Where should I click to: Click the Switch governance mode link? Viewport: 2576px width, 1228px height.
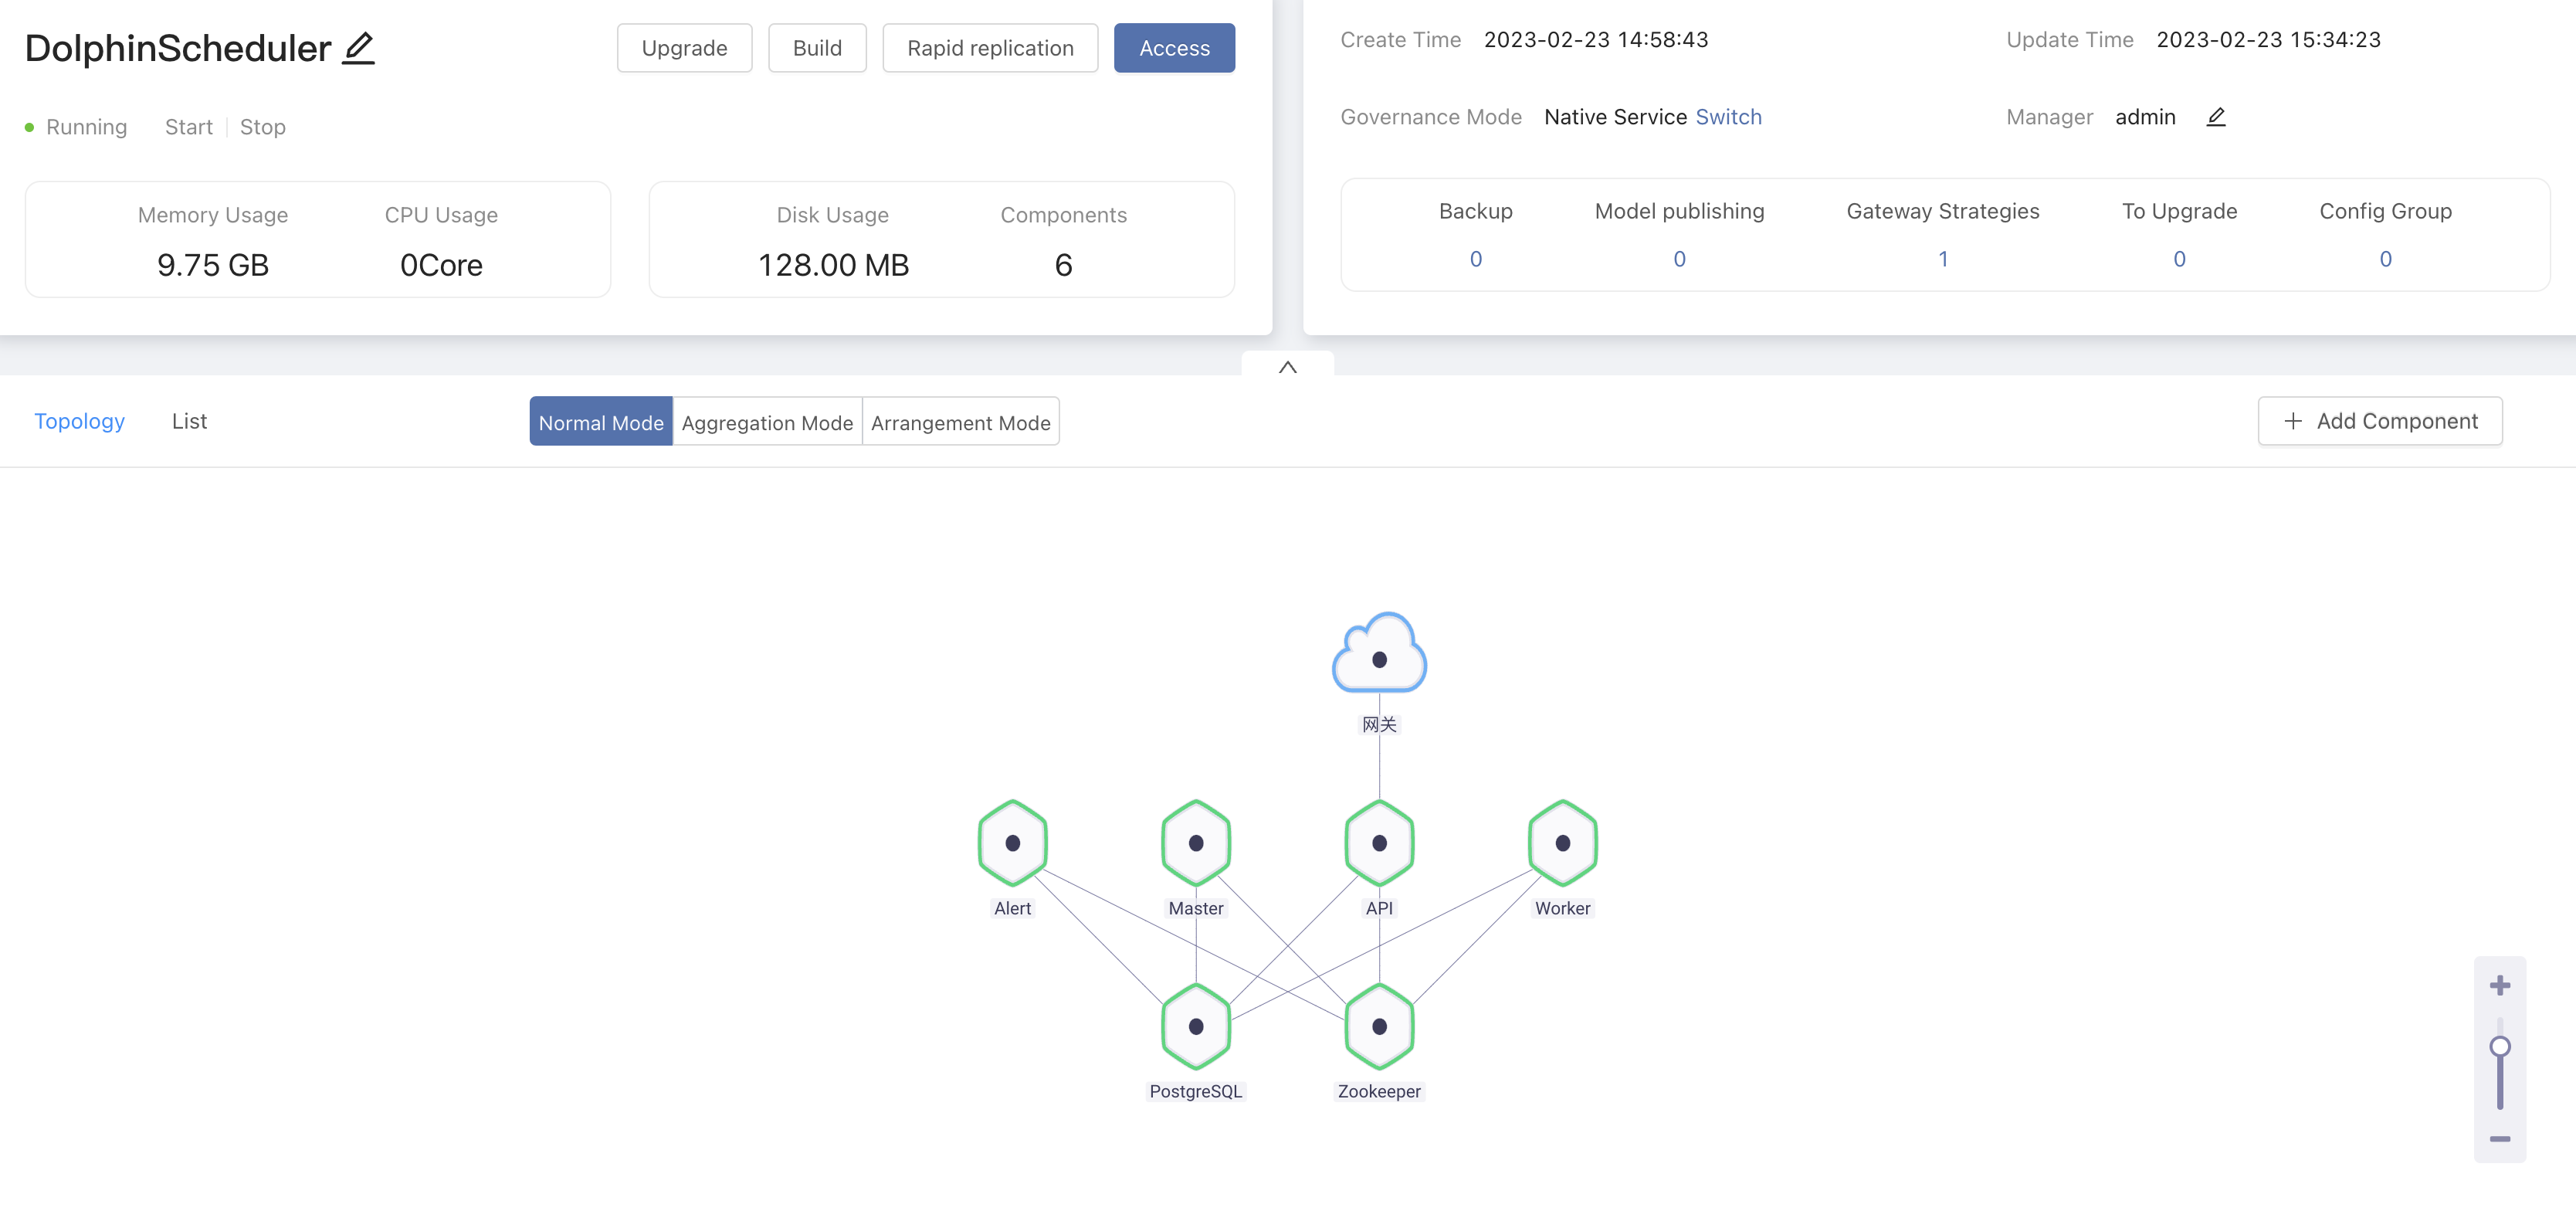tap(1728, 117)
